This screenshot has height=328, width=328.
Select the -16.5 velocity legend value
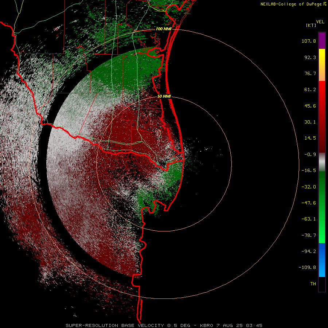coord(309,171)
